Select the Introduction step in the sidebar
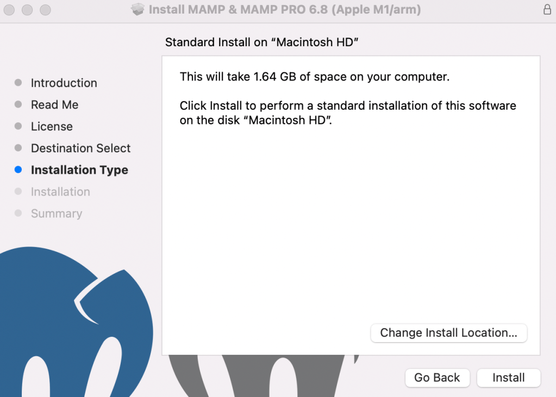Screen dimensions: 556x397 [64, 83]
